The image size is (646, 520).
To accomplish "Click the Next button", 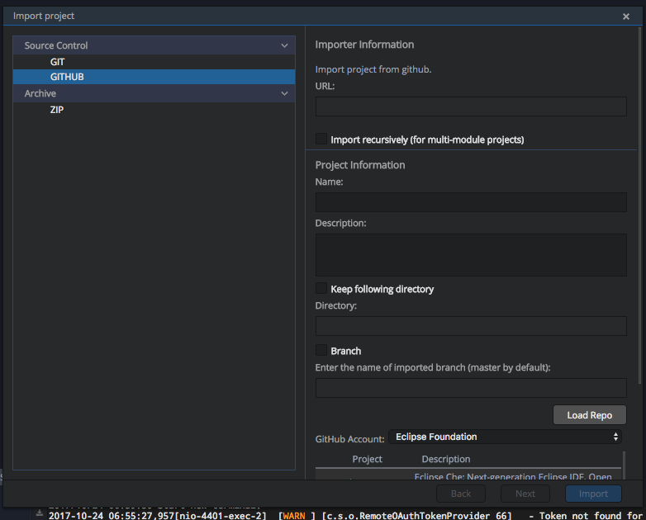I will click(525, 494).
